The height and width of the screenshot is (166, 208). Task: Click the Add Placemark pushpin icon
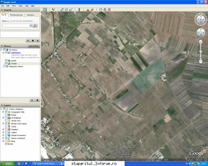[x=53, y=10]
